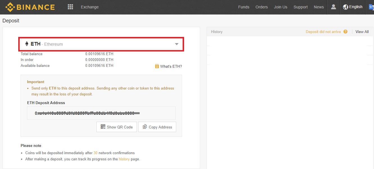Viewport: 374px width, 169px height.
Task: Click the Deposit page heading
Action: coord(11,21)
